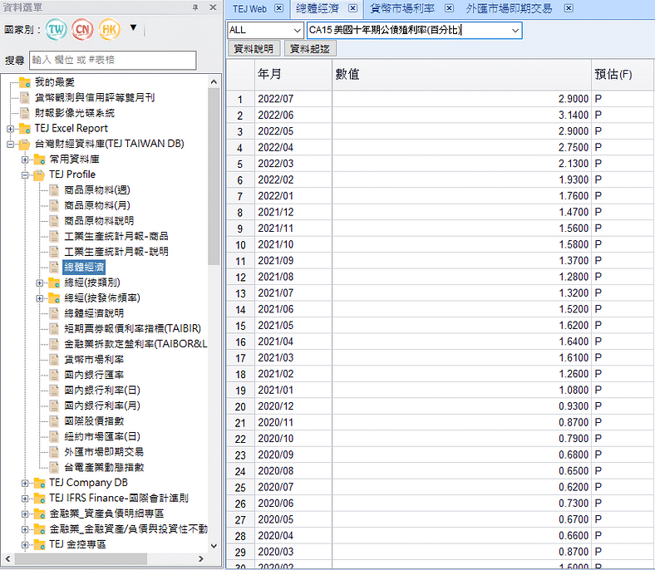Close the 資料選單 panel

click(212, 7)
